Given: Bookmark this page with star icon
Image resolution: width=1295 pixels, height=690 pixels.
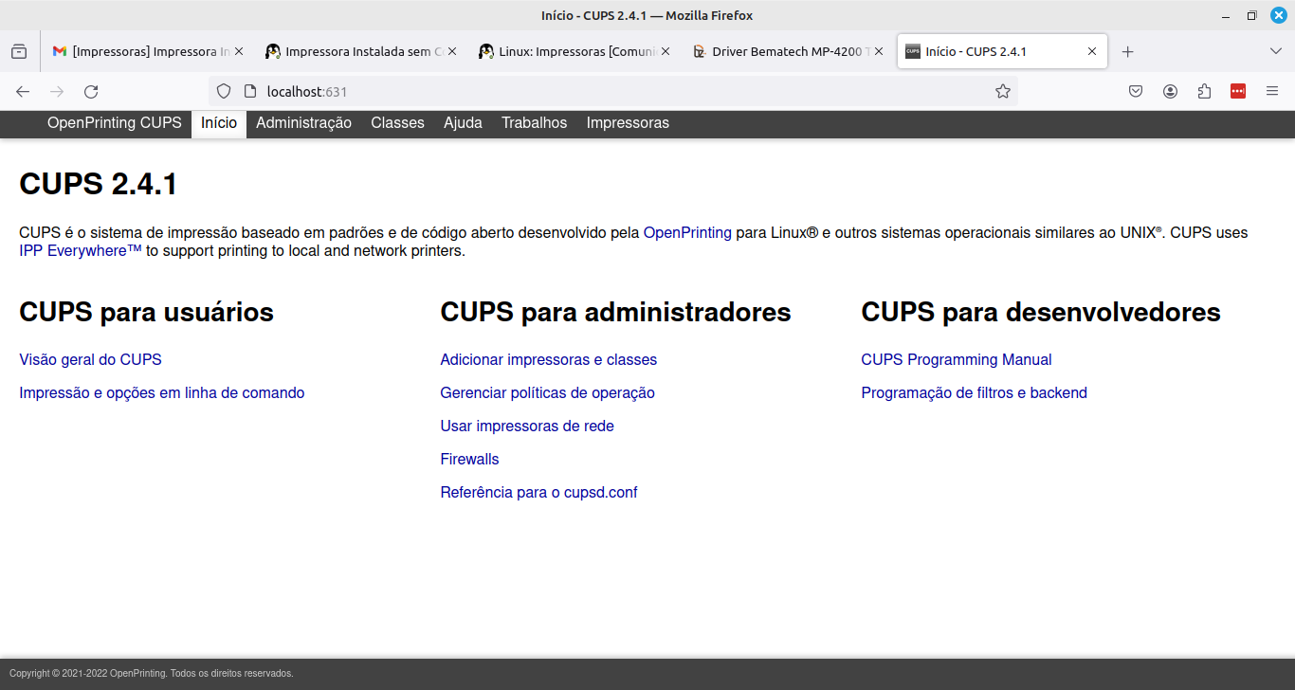Looking at the screenshot, I should point(1002,92).
